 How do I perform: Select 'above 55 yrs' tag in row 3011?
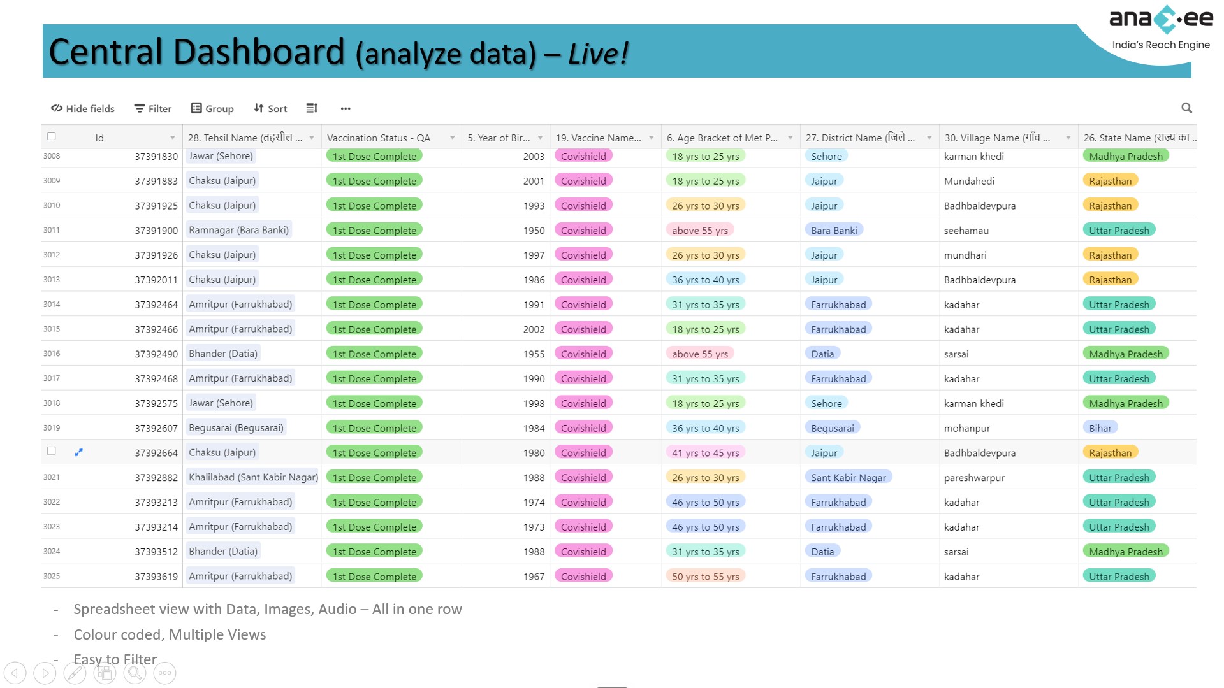pos(699,230)
